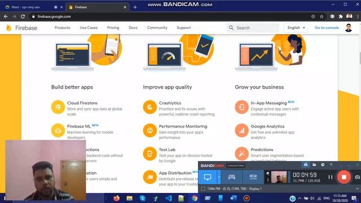
Task: Open the Pricing page
Action: (x=113, y=28)
